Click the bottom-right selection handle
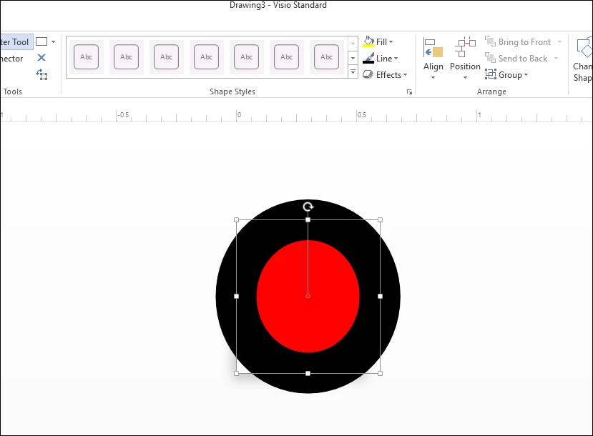This screenshot has height=436, width=593. point(380,373)
